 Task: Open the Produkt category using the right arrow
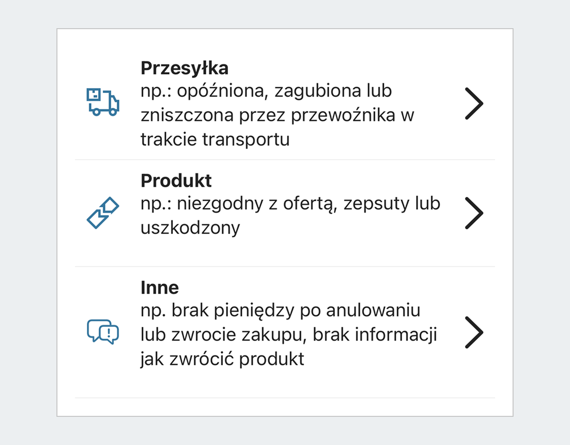pos(475,213)
